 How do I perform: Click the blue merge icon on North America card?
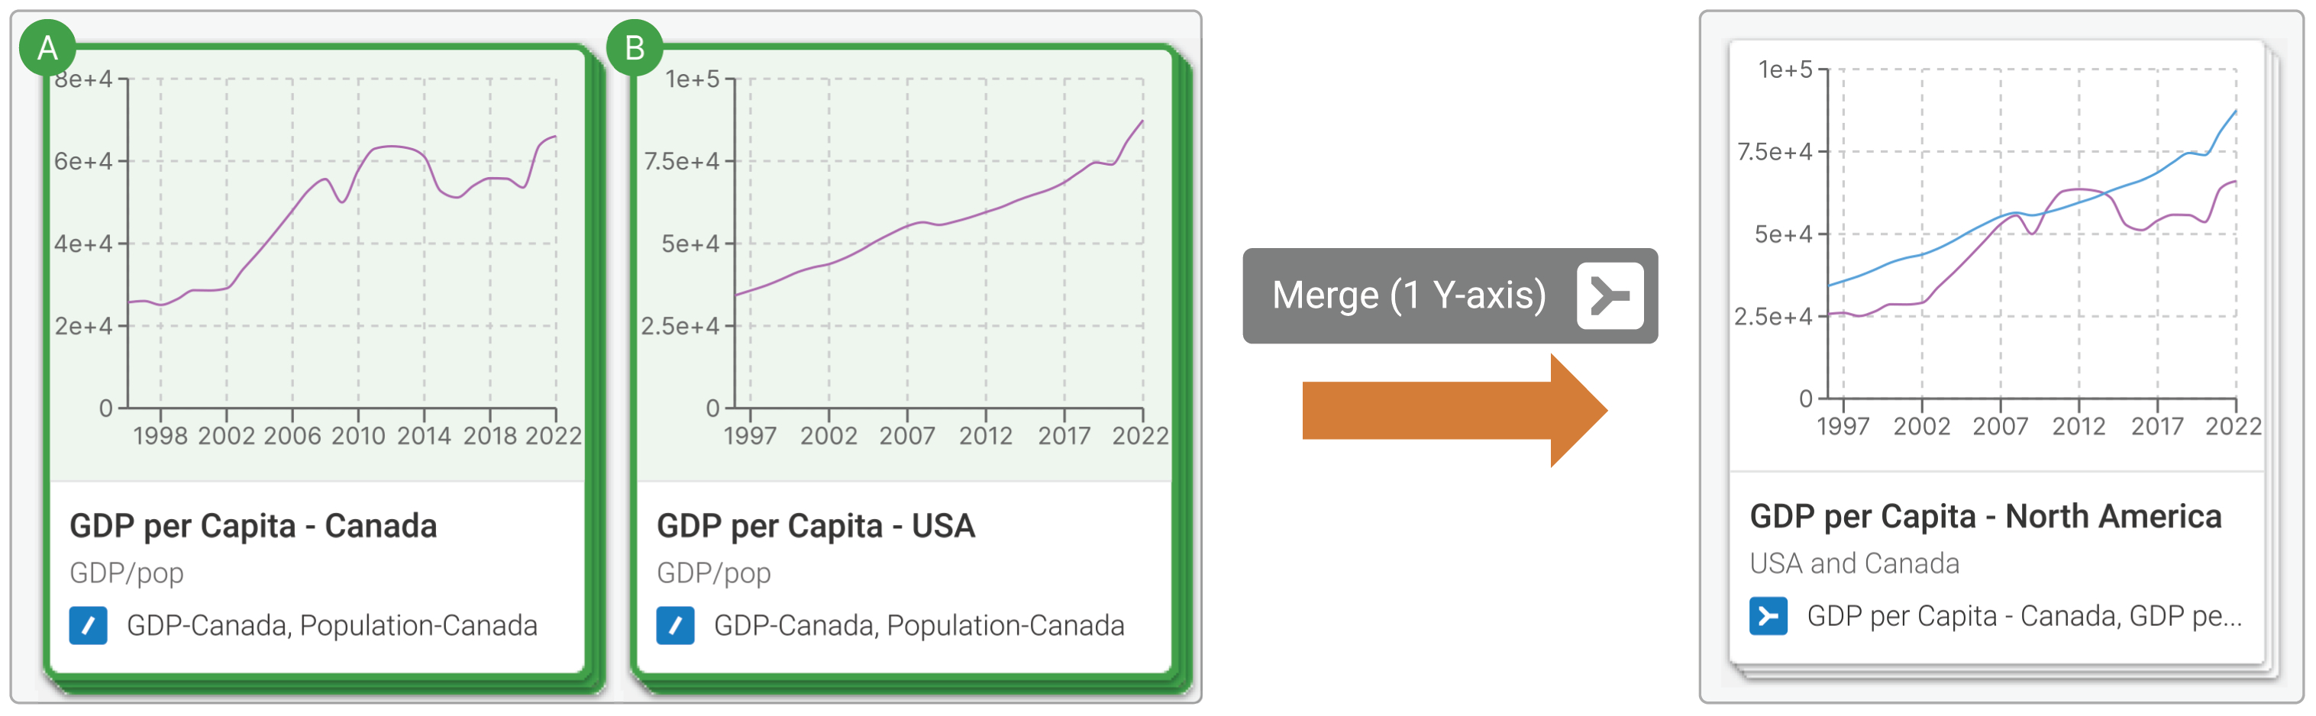pos(1768,616)
